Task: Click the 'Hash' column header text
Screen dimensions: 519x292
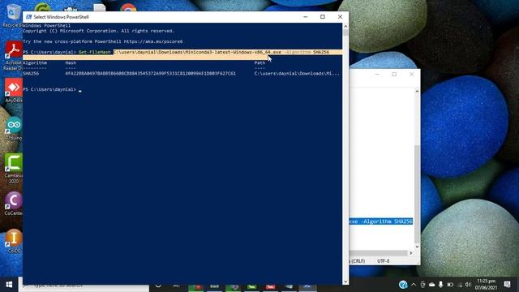Action: 71,62
